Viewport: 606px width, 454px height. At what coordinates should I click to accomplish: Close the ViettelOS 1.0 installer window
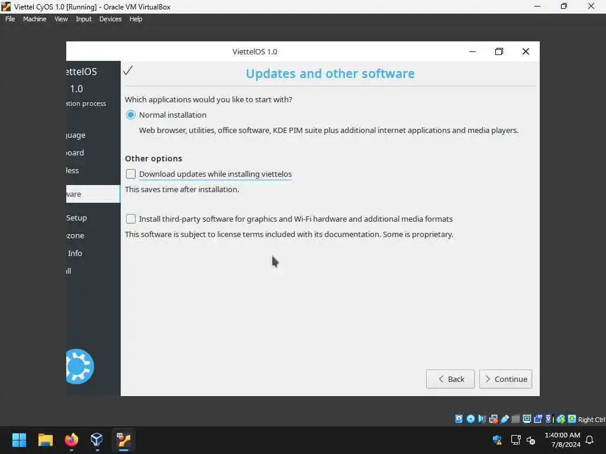point(526,51)
